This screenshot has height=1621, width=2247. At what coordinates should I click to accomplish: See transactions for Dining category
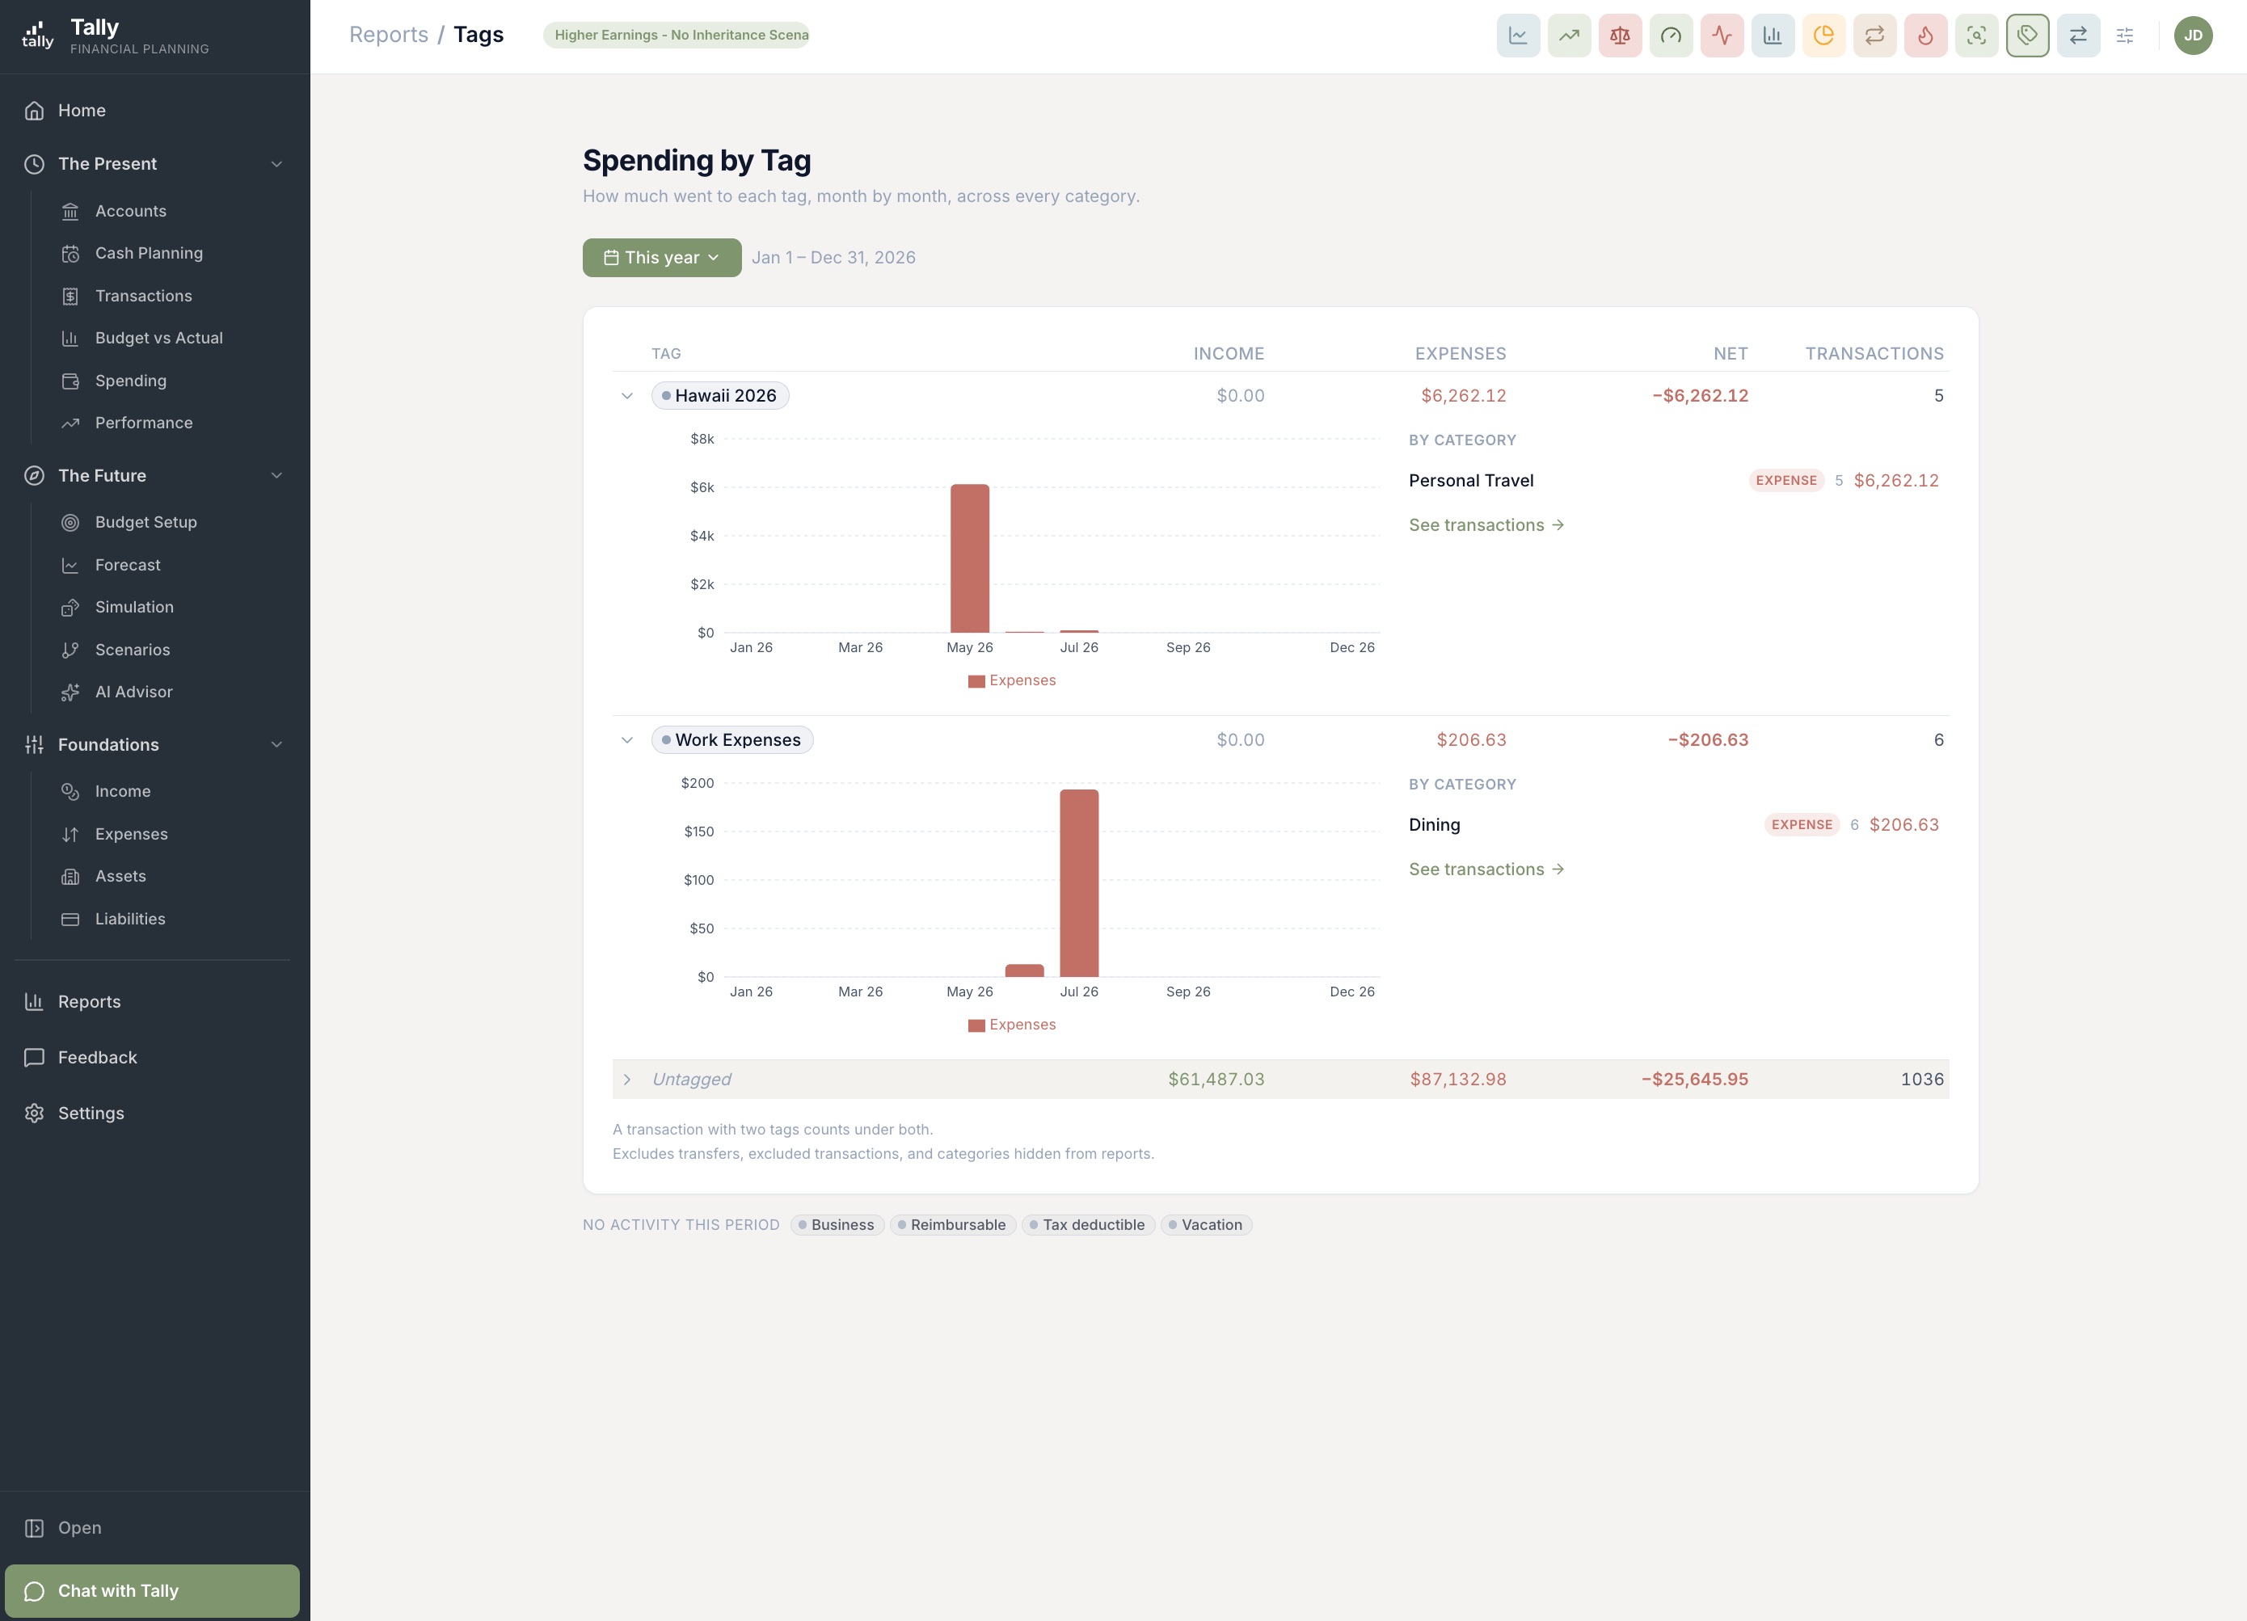click(1486, 869)
